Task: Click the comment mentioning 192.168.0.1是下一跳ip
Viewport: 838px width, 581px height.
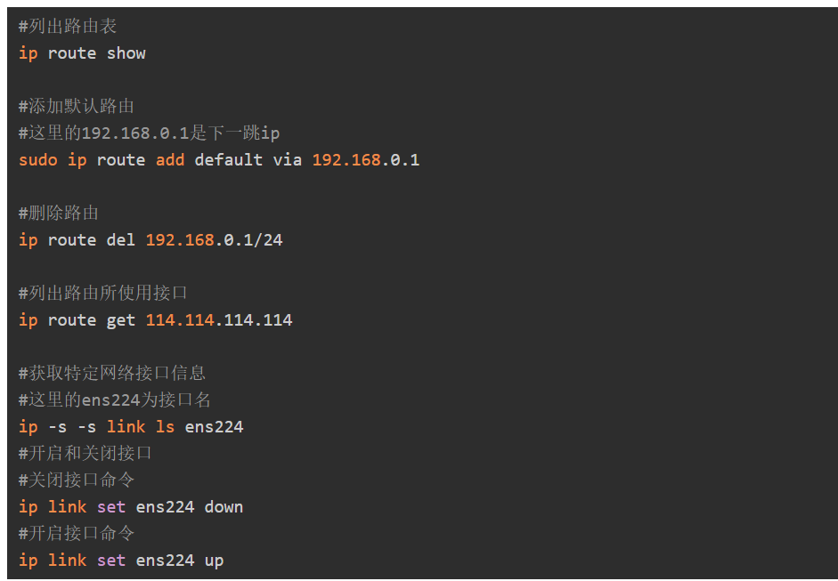Action: click(149, 133)
